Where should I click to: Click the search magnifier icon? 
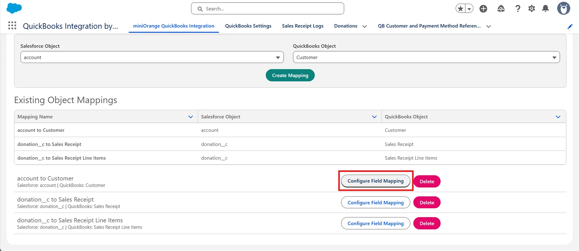coord(200,9)
